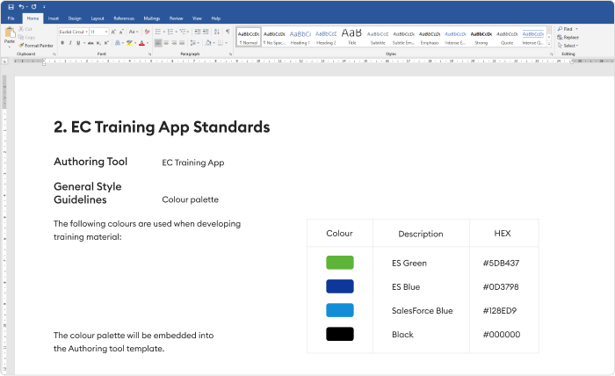615x376 pixels.
Task: Apply the Title style
Action: point(351,37)
